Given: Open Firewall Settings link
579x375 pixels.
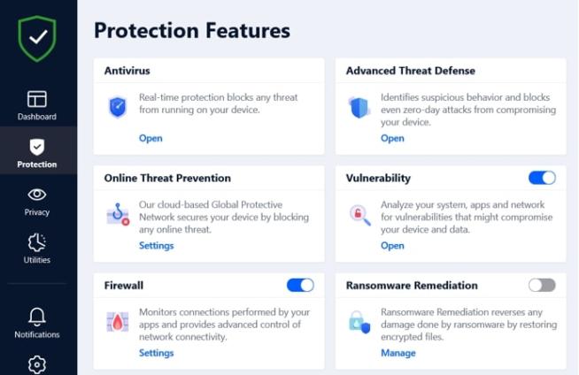Looking at the screenshot, I should point(156,353).
